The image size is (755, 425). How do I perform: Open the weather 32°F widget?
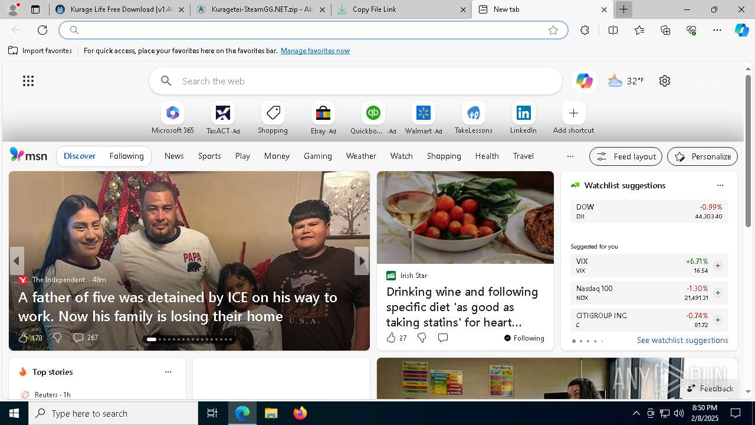pyautogui.click(x=626, y=81)
